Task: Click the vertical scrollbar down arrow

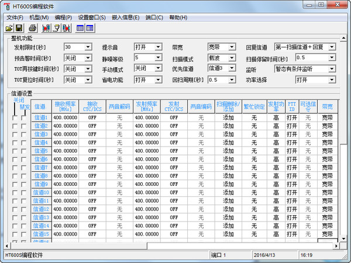Action: coord(343,238)
